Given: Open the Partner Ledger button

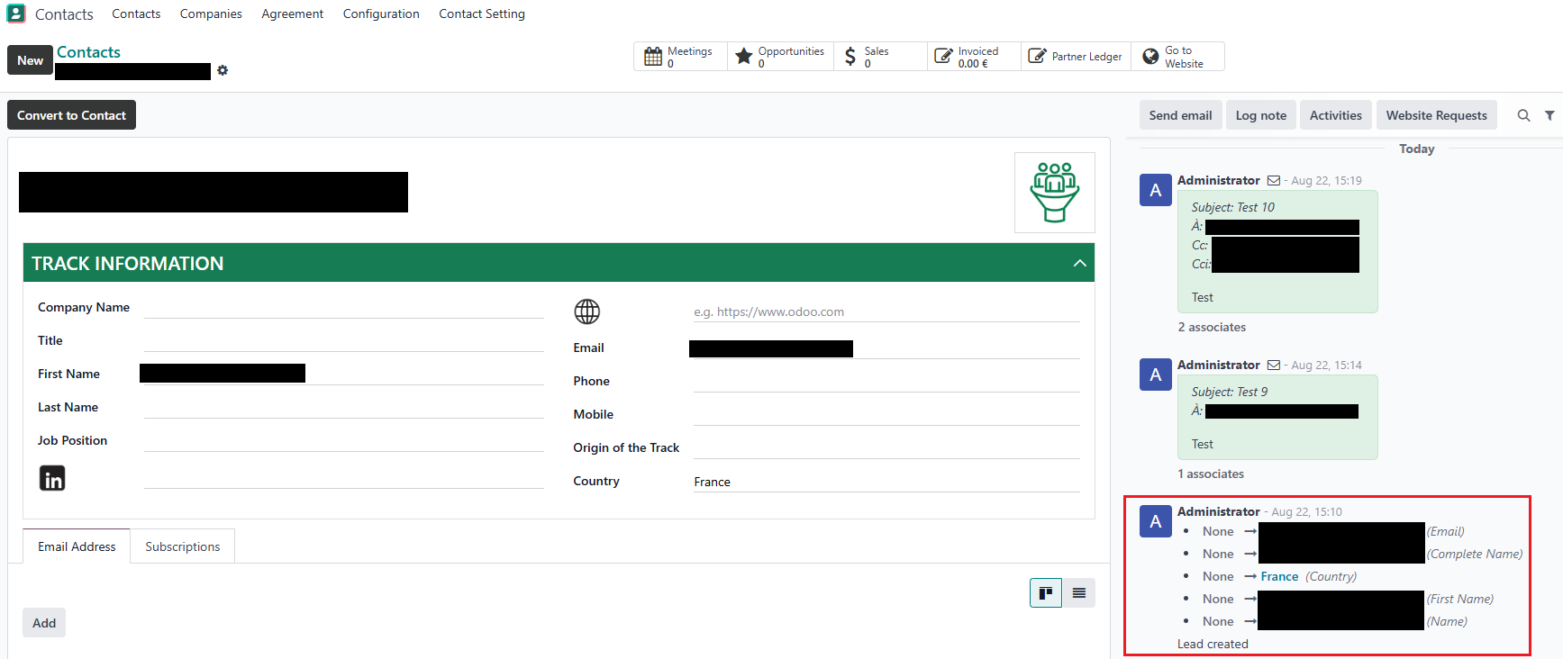Looking at the screenshot, I should 1076,57.
